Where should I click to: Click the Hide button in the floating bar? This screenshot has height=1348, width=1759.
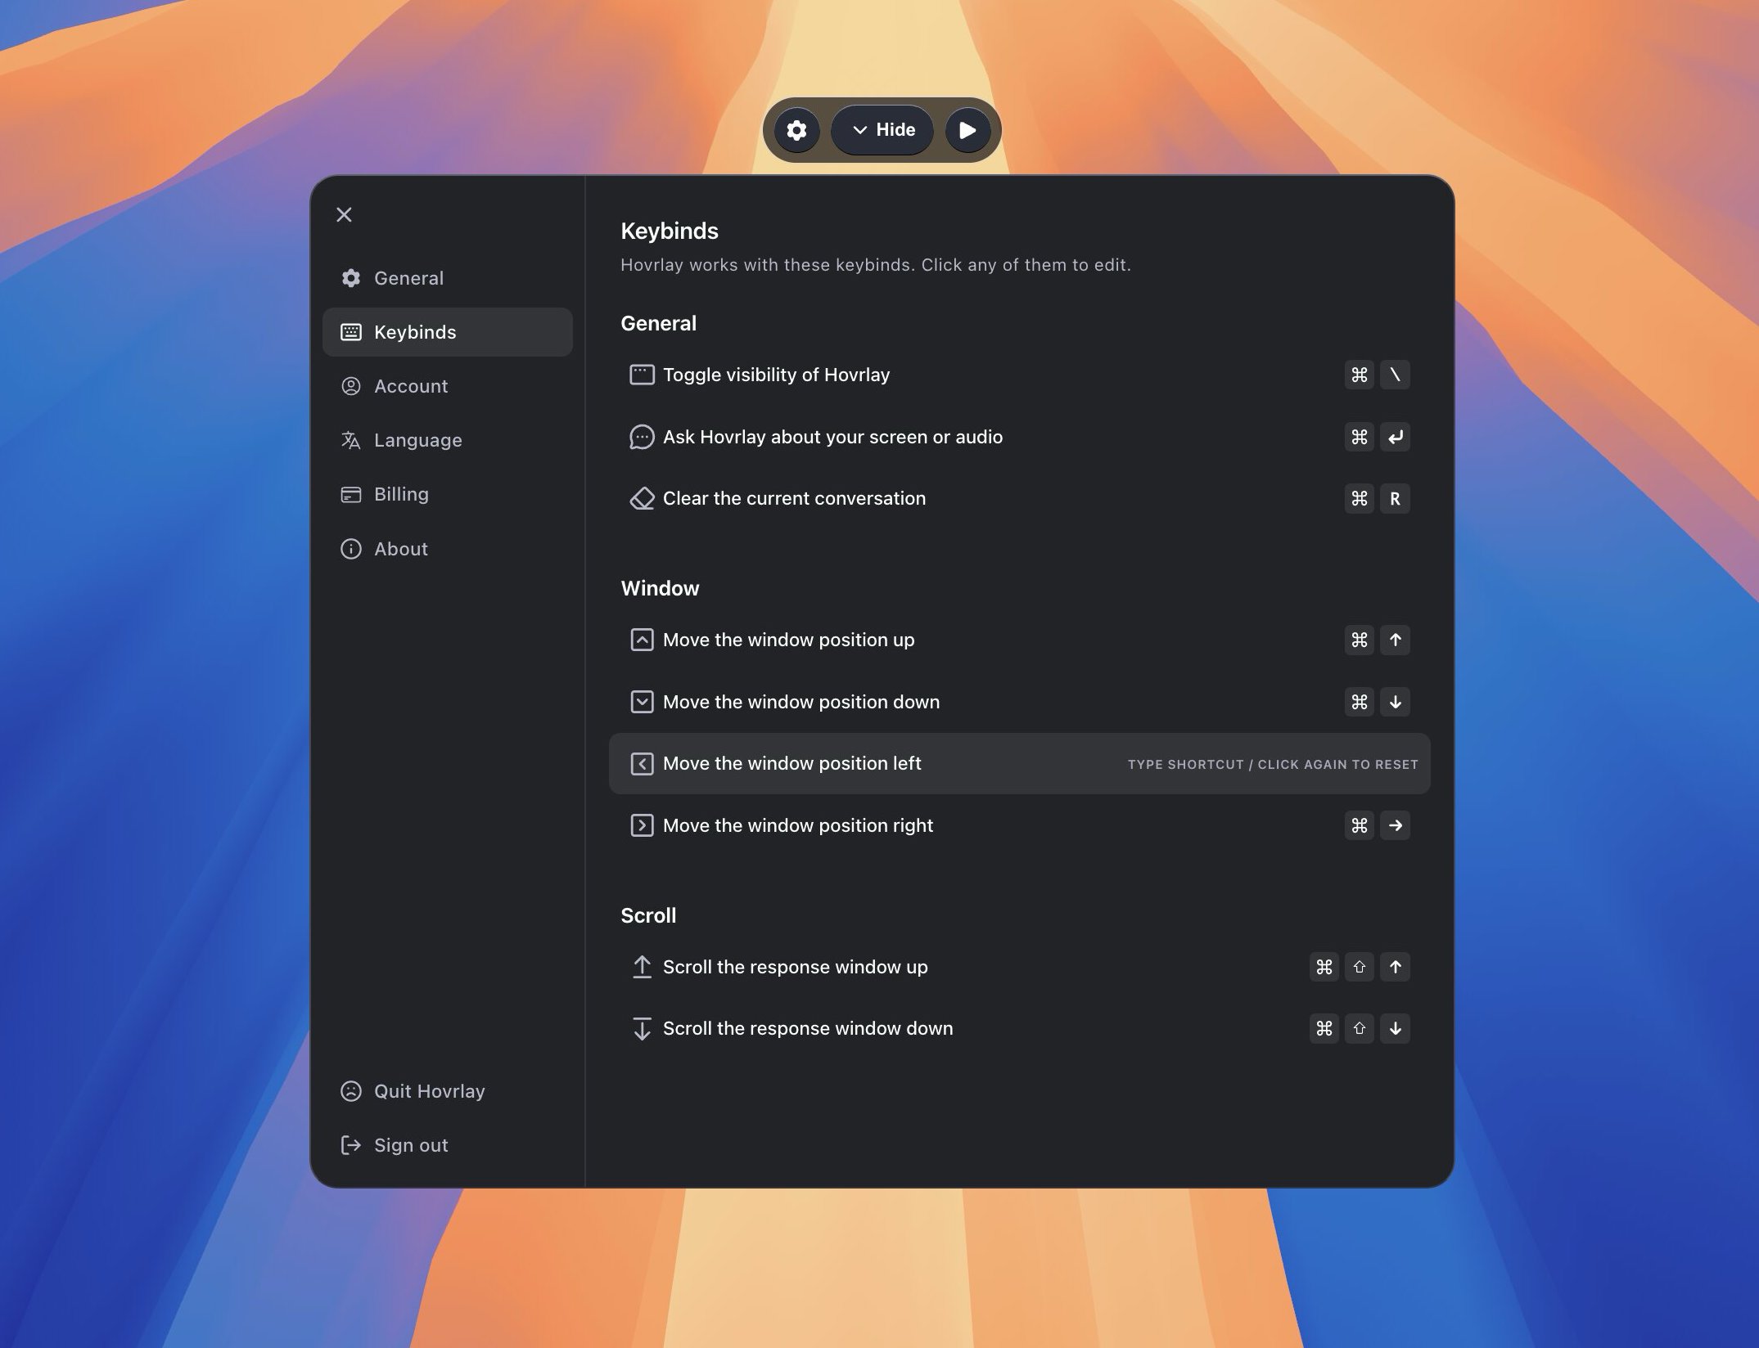pos(882,130)
